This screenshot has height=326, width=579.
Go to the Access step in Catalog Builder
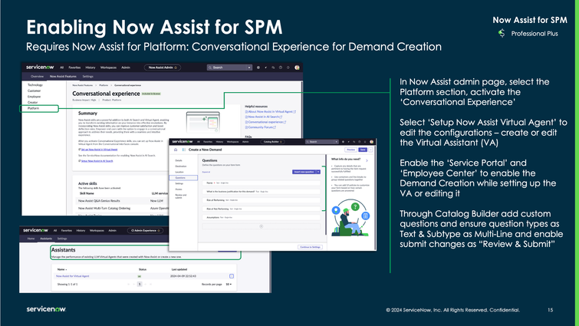pyautogui.click(x=179, y=189)
